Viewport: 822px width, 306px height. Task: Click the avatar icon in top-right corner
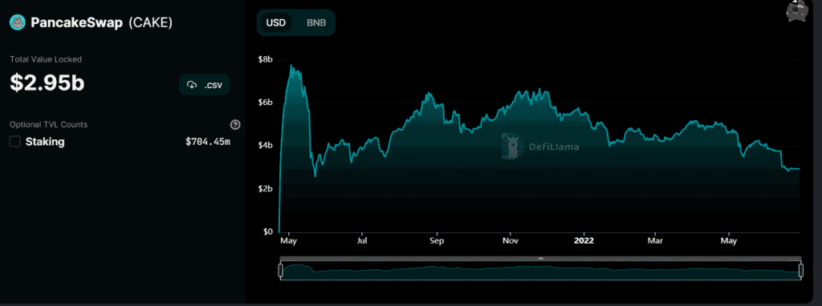(797, 10)
